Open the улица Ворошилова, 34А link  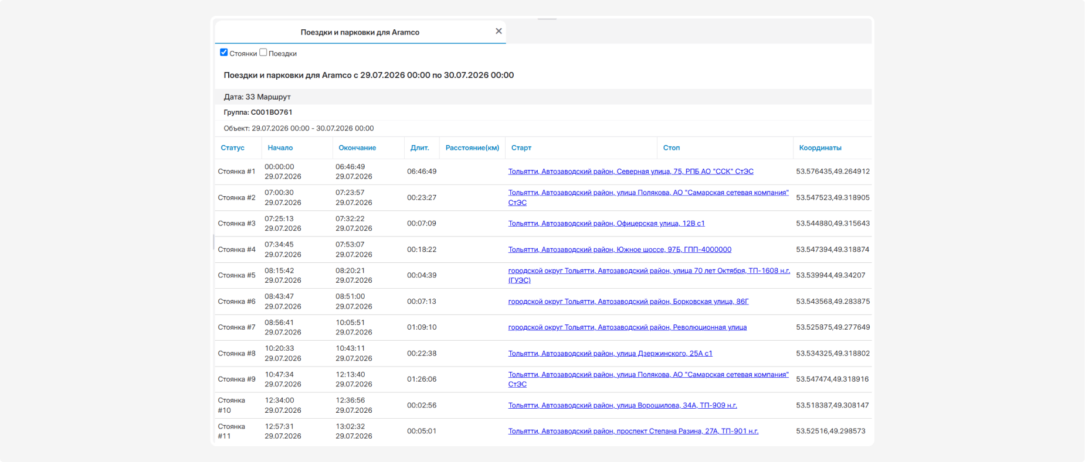coord(622,405)
